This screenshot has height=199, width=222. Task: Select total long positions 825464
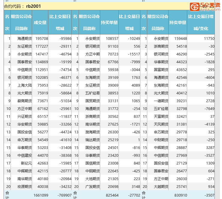coord(112,195)
